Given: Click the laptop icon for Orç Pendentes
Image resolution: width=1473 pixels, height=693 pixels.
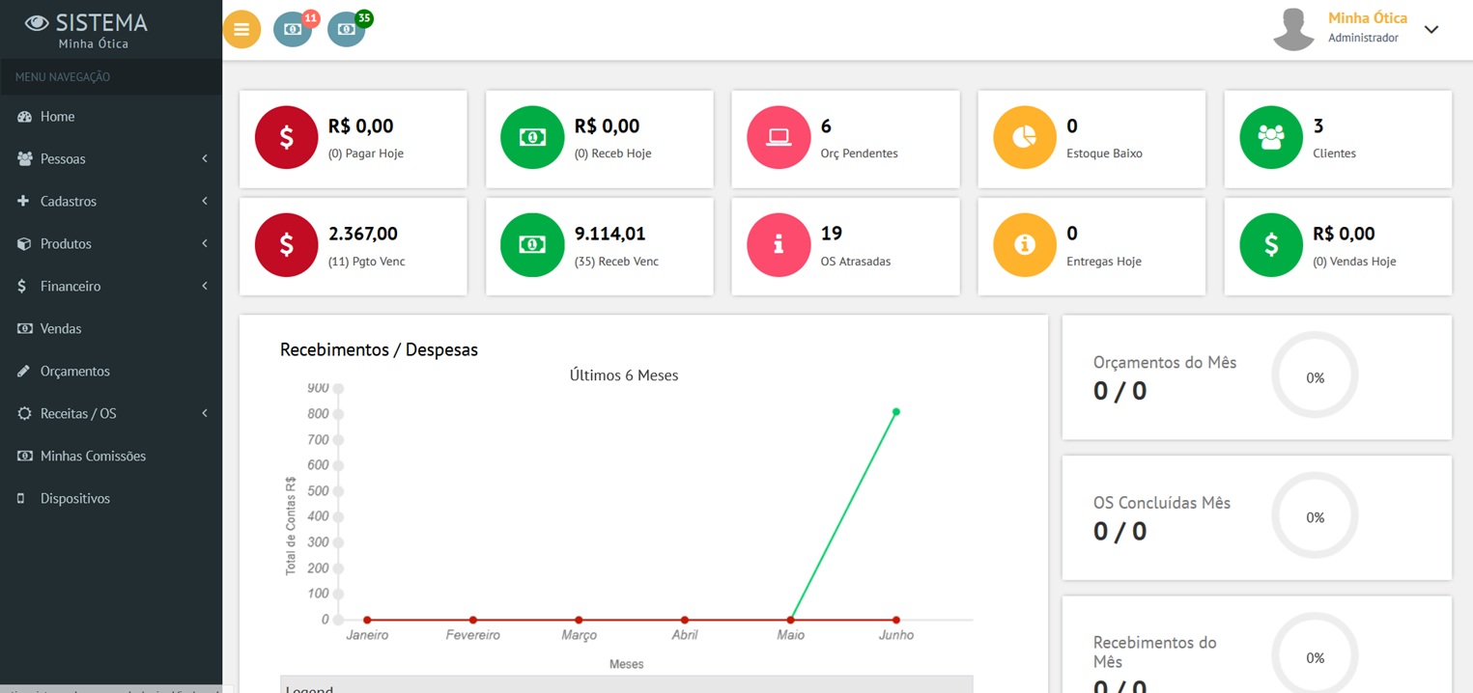Looking at the screenshot, I should tap(779, 137).
